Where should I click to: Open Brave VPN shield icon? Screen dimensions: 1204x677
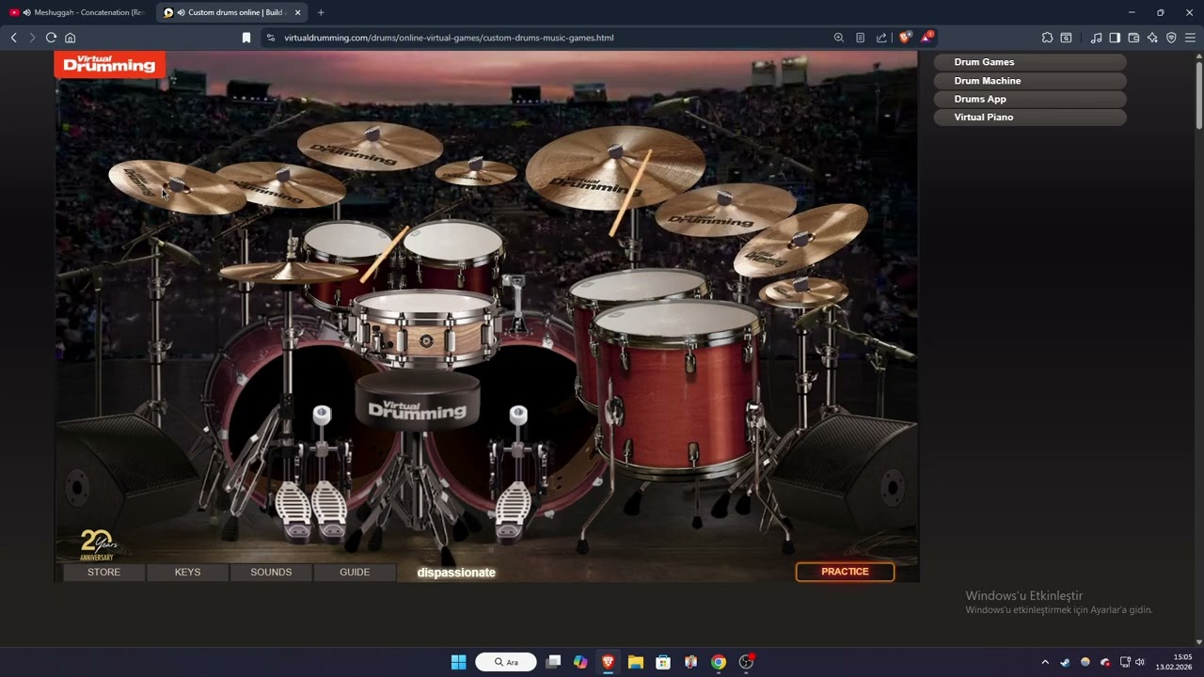[x=1171, y=38]
